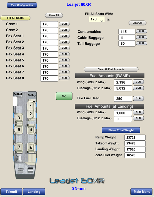Edit the Crew 2 weight field
This screenshot has height=197, width=154.
(x=49, y=30)
